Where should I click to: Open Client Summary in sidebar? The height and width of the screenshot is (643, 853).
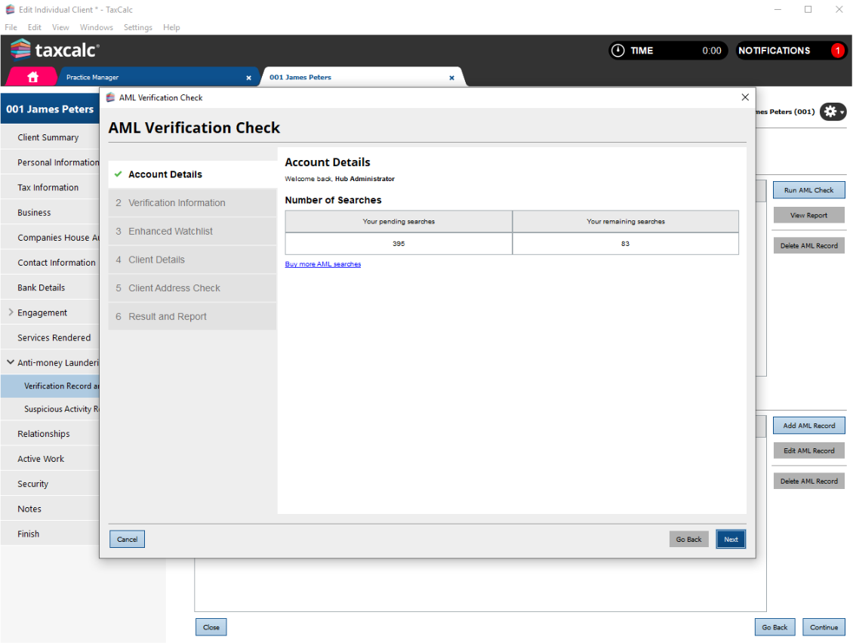[x=48, y=137]
